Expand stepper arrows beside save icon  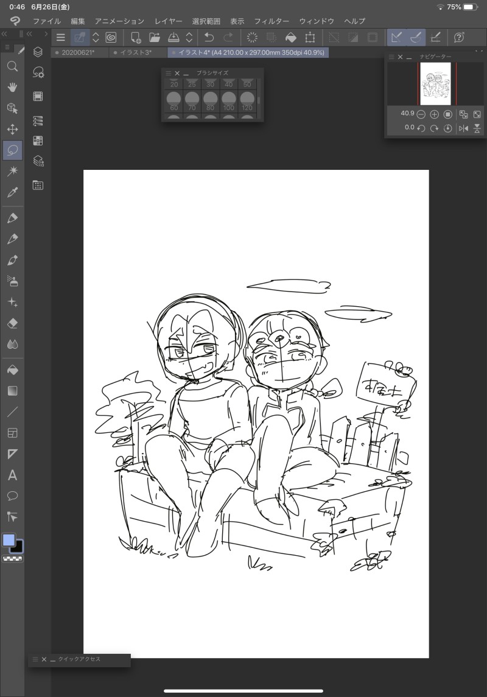189,37
